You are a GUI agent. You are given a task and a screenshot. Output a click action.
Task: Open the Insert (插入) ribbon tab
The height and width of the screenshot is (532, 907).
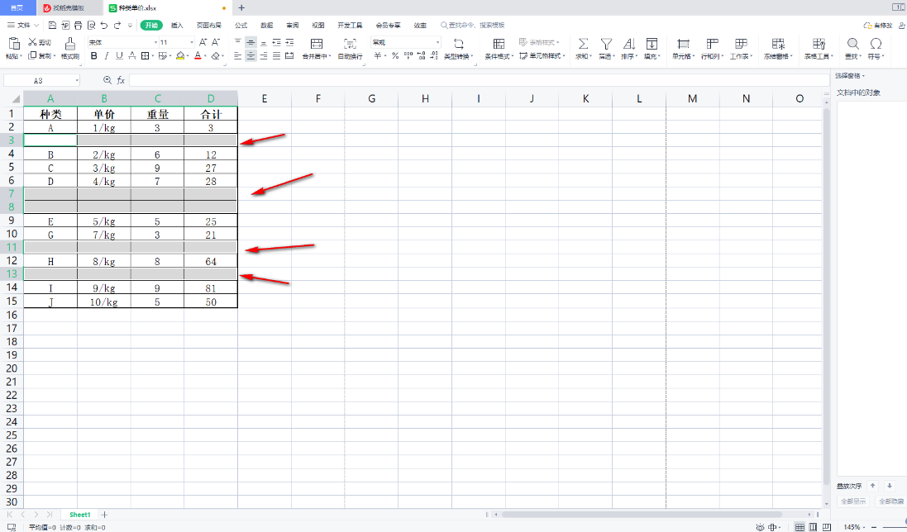point(177,26)
